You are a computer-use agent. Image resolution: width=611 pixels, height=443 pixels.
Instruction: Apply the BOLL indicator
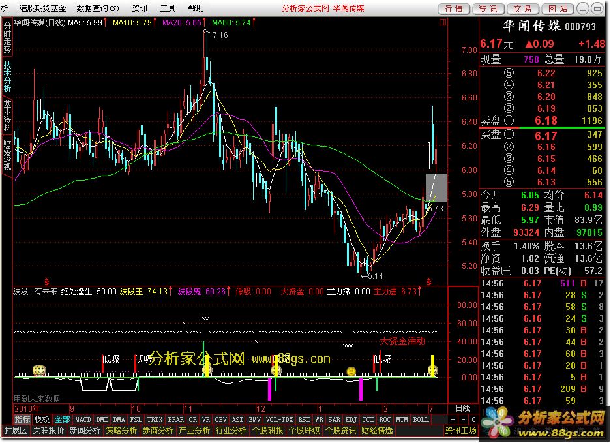[421, 420]
